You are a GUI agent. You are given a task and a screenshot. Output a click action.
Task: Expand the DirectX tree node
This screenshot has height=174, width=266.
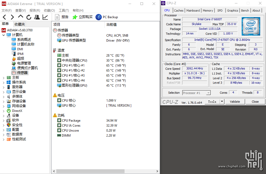3,111
